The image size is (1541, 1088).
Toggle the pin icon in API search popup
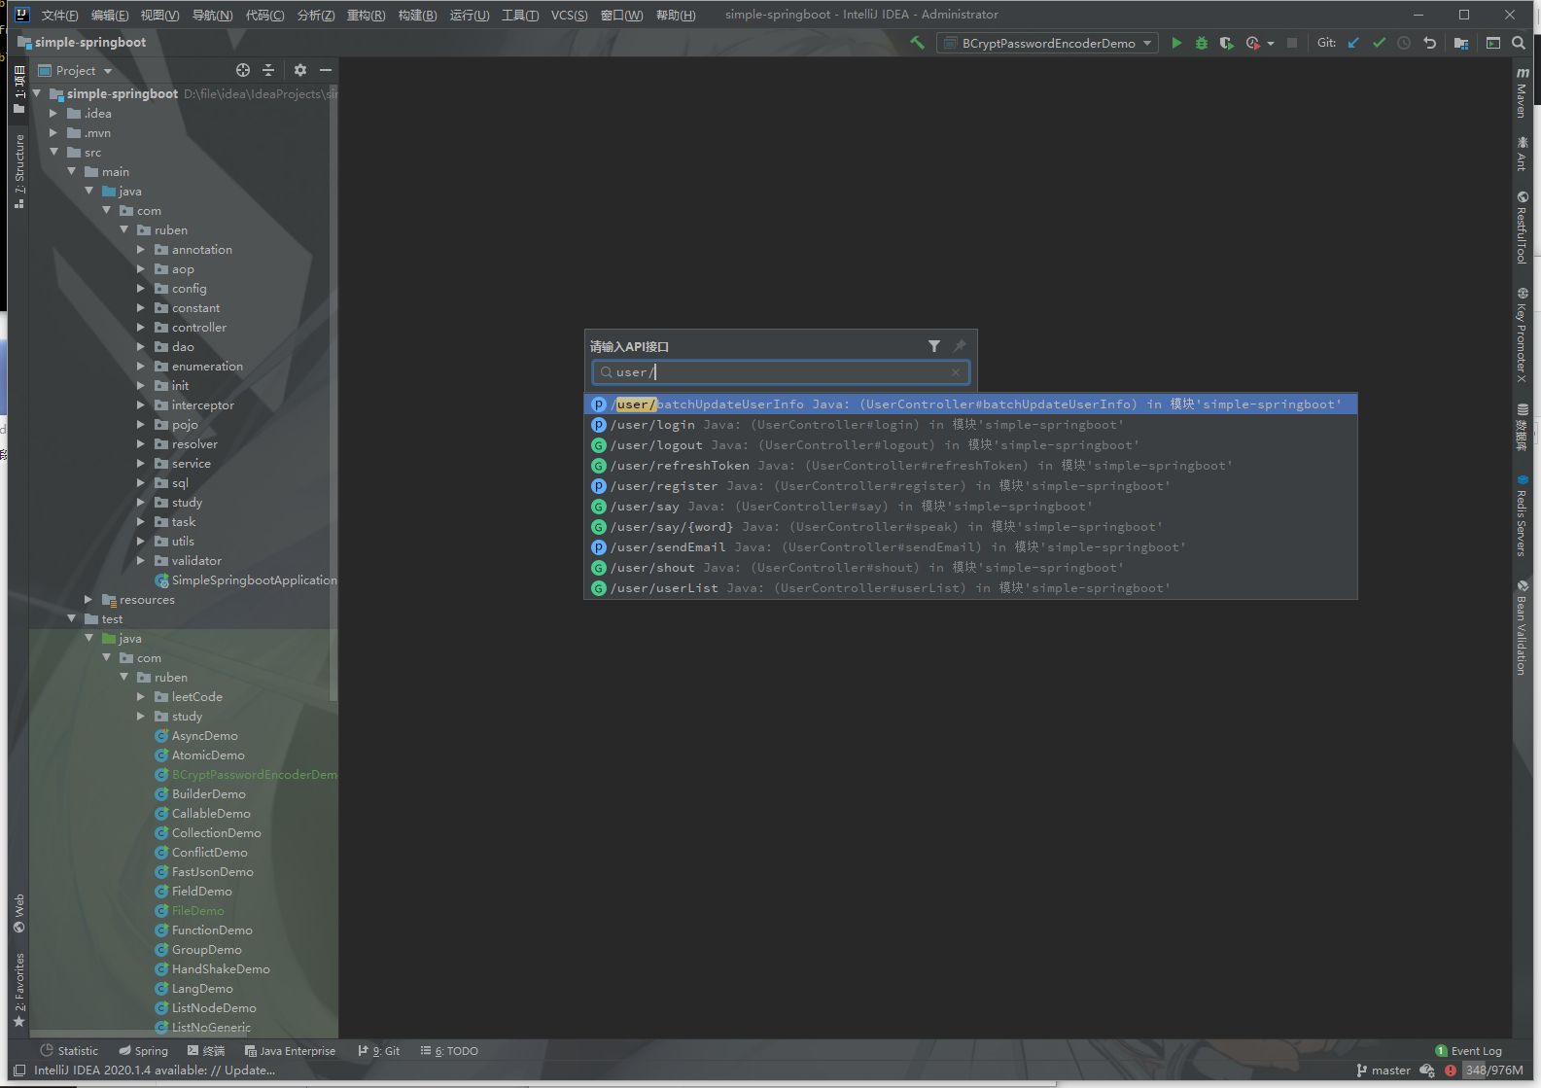960,346
